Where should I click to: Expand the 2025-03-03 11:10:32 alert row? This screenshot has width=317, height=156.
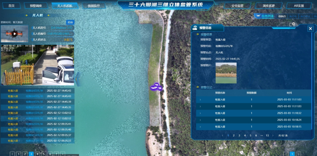pos(200,113)
